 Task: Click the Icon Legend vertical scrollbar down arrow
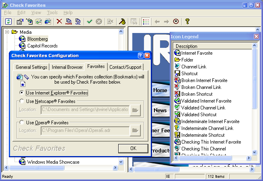point(254,152)
